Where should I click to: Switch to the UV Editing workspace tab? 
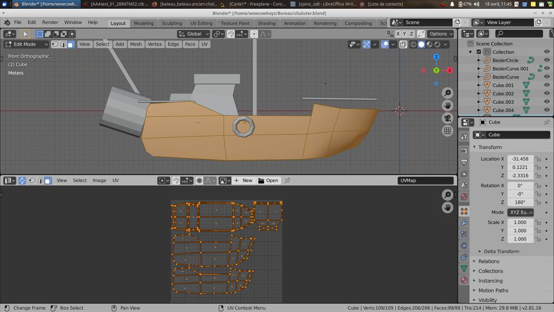coord(201,23)
